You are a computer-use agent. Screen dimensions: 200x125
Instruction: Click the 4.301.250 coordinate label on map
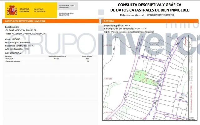[108, 79]
